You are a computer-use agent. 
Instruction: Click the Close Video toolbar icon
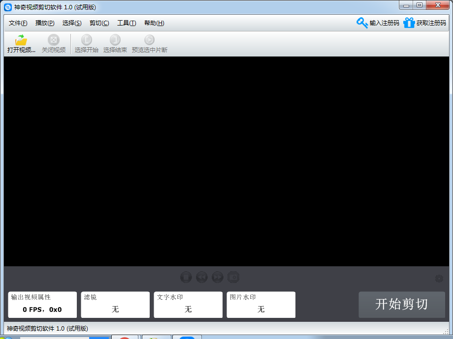pyautogui.click(x=53, y=40)
